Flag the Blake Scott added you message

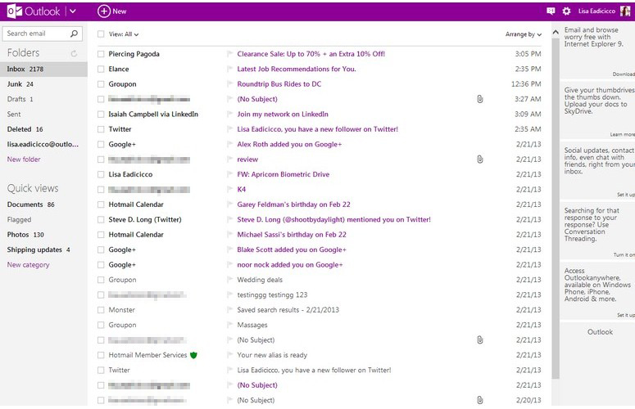[229, 249]
